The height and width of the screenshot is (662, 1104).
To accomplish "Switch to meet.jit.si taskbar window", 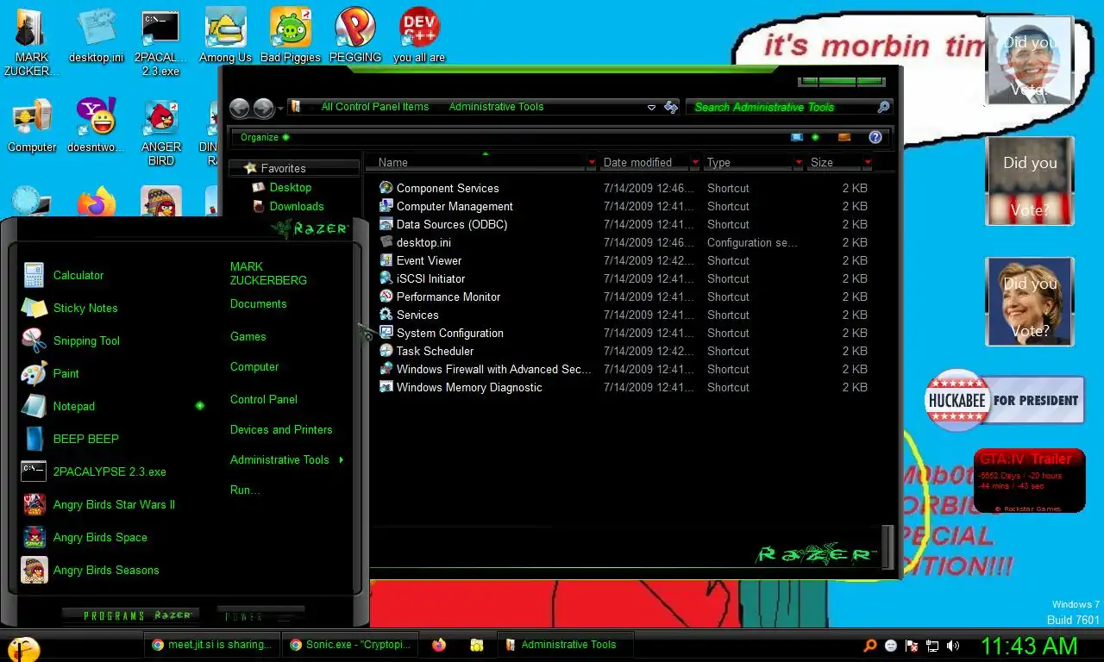I will 212,645.
